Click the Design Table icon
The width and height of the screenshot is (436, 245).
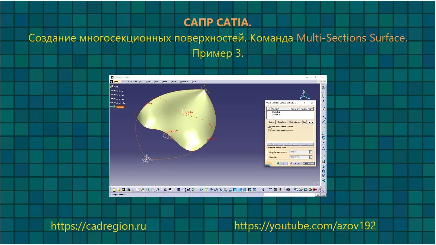point(179,190)
